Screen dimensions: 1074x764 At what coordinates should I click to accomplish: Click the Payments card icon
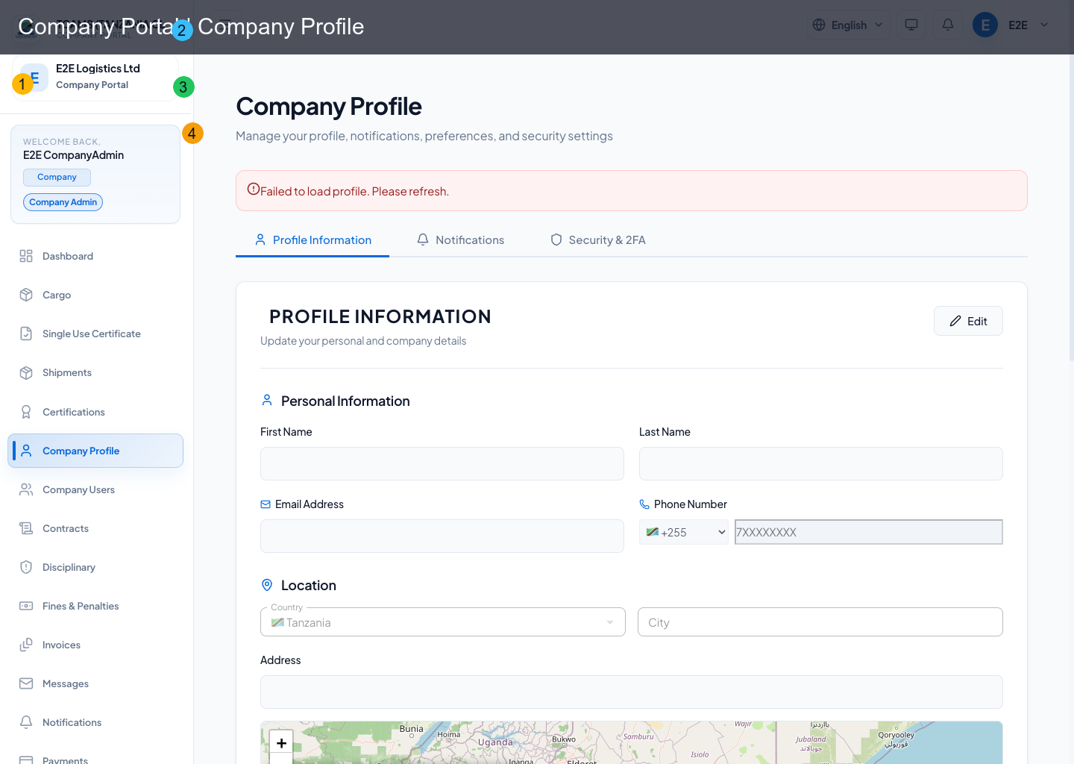[x=26, y=760]
